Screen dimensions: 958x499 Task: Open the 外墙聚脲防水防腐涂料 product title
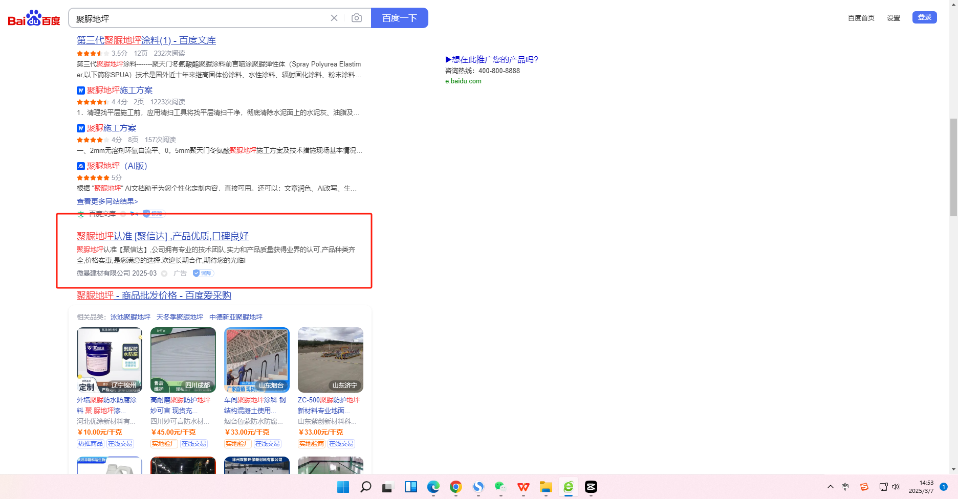(x=107, y=405)
